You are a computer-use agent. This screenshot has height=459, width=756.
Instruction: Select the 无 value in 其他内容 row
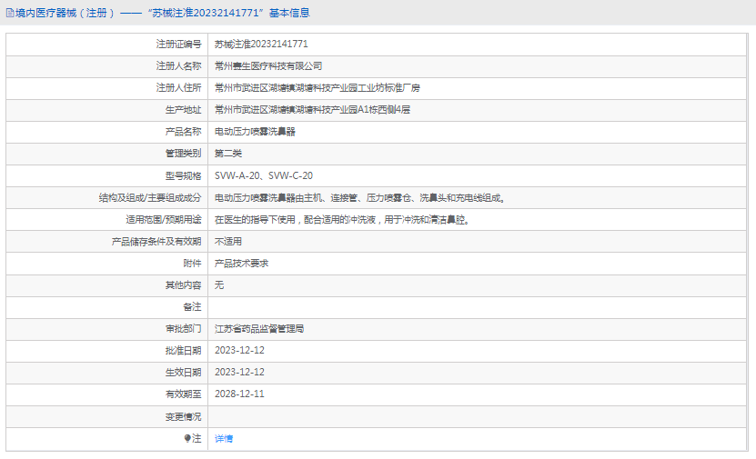[x=219, y=285]
